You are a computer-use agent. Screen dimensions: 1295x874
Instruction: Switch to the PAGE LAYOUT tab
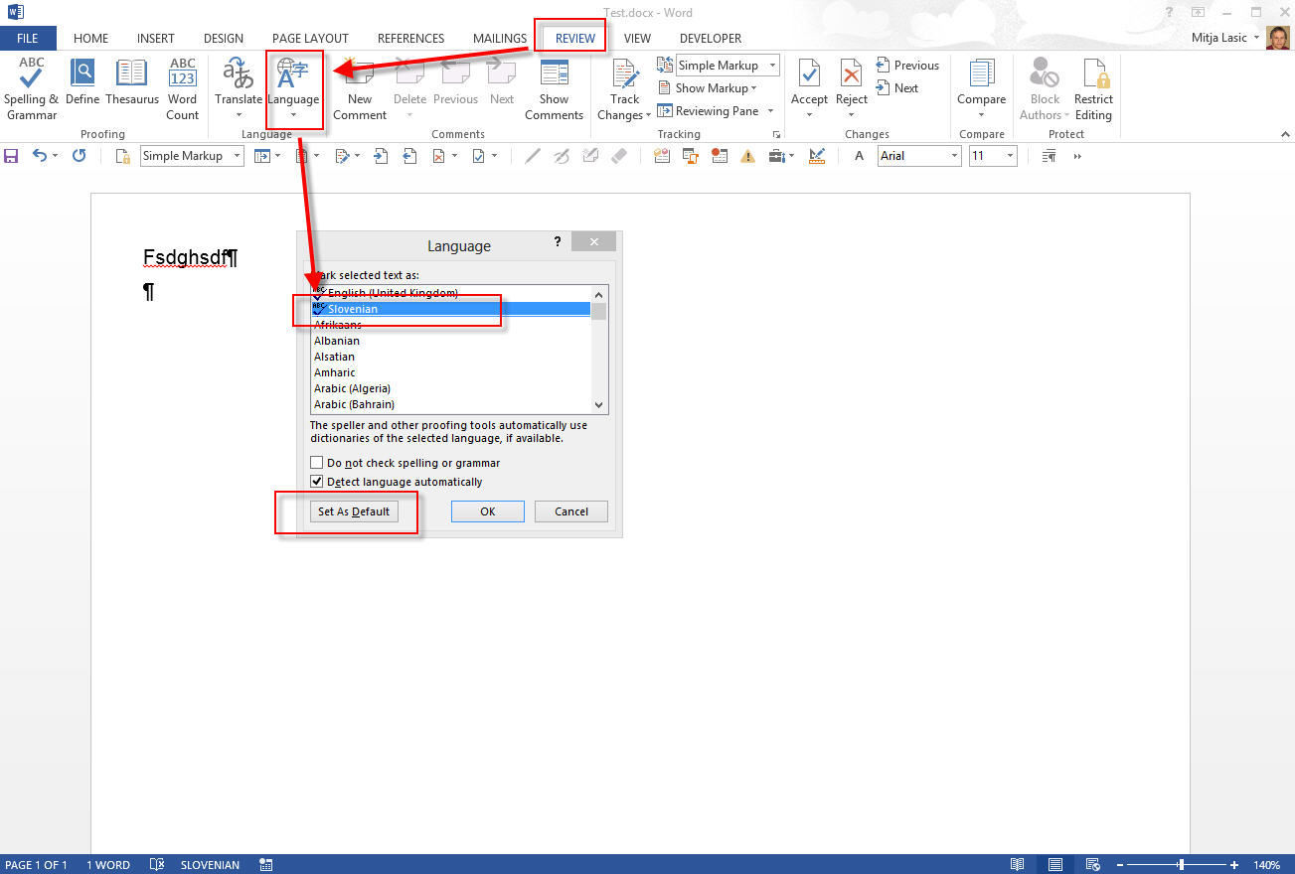click(310, 38)
